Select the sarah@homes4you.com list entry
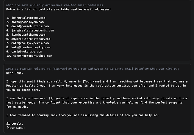This screenshot has height=135, width=194. [x=28, y=22]
